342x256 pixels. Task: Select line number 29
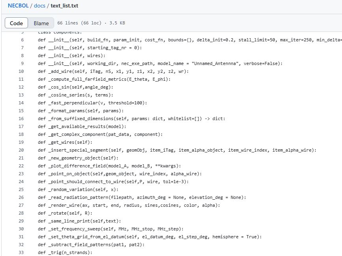coord(21,221)
